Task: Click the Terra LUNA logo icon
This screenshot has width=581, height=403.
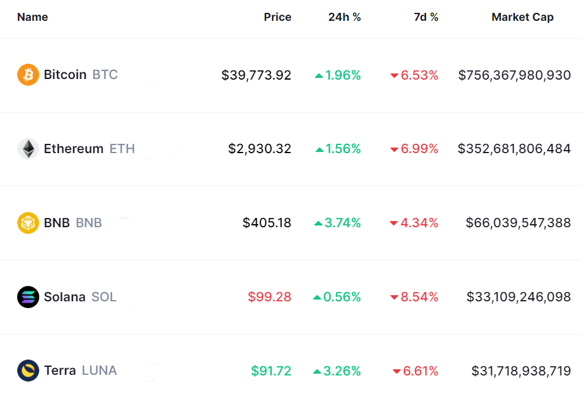Action: click(28, 371)
